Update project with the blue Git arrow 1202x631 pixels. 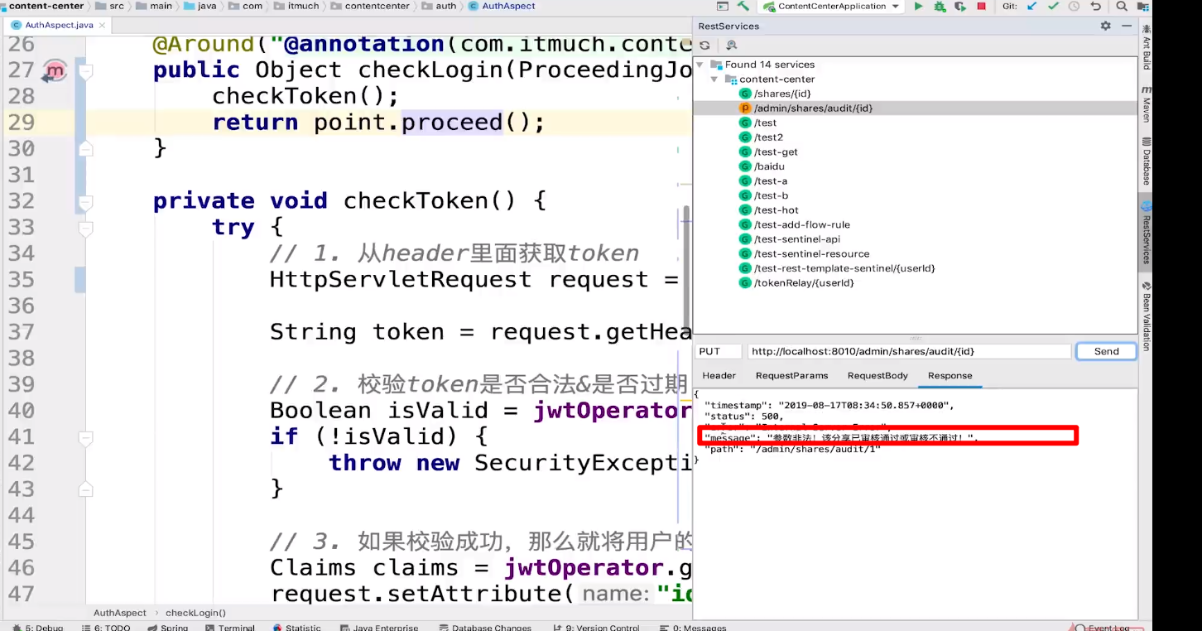point(1031,6)
